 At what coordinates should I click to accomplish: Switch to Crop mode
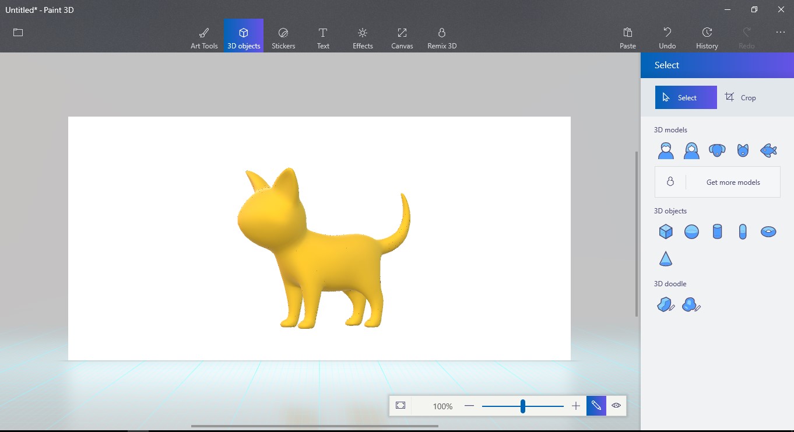click(741, 97)
